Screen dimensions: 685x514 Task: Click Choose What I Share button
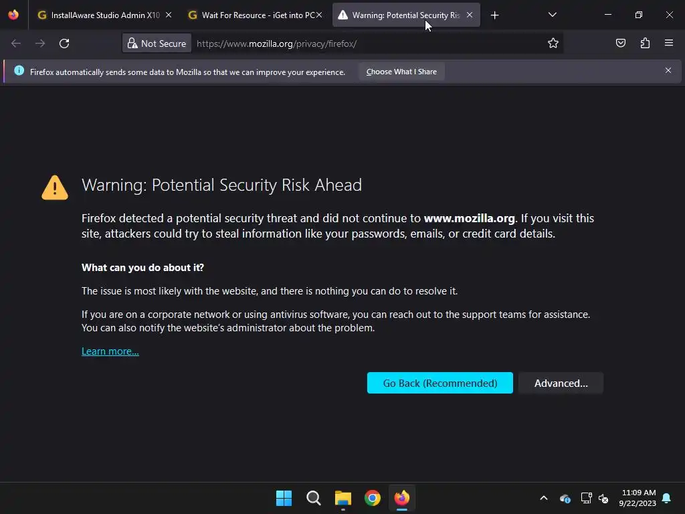pyautogui.click(x=401, y=72)
